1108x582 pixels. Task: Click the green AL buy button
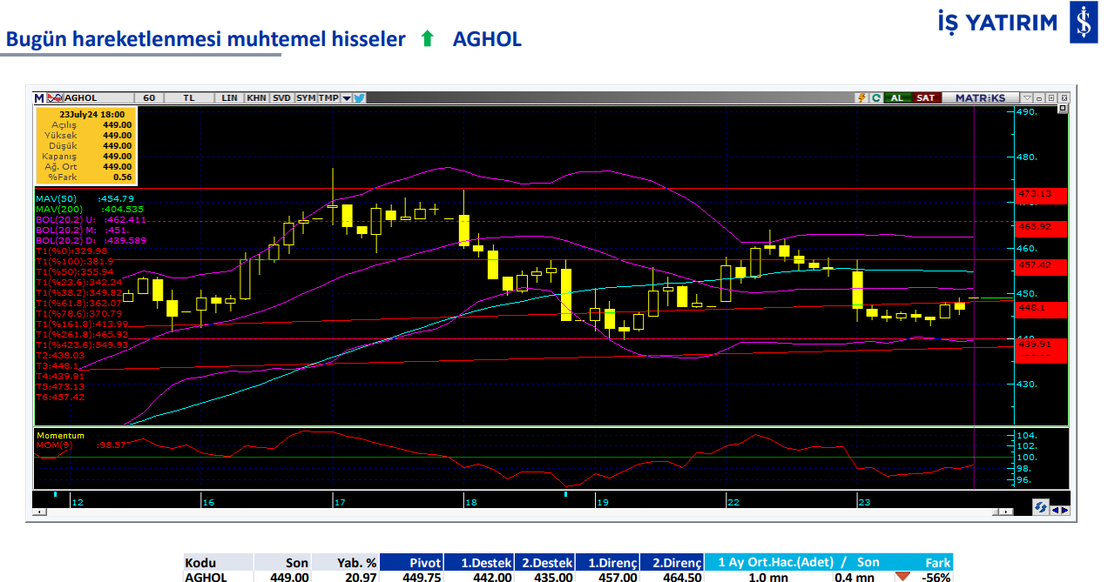tap(896, 98)
